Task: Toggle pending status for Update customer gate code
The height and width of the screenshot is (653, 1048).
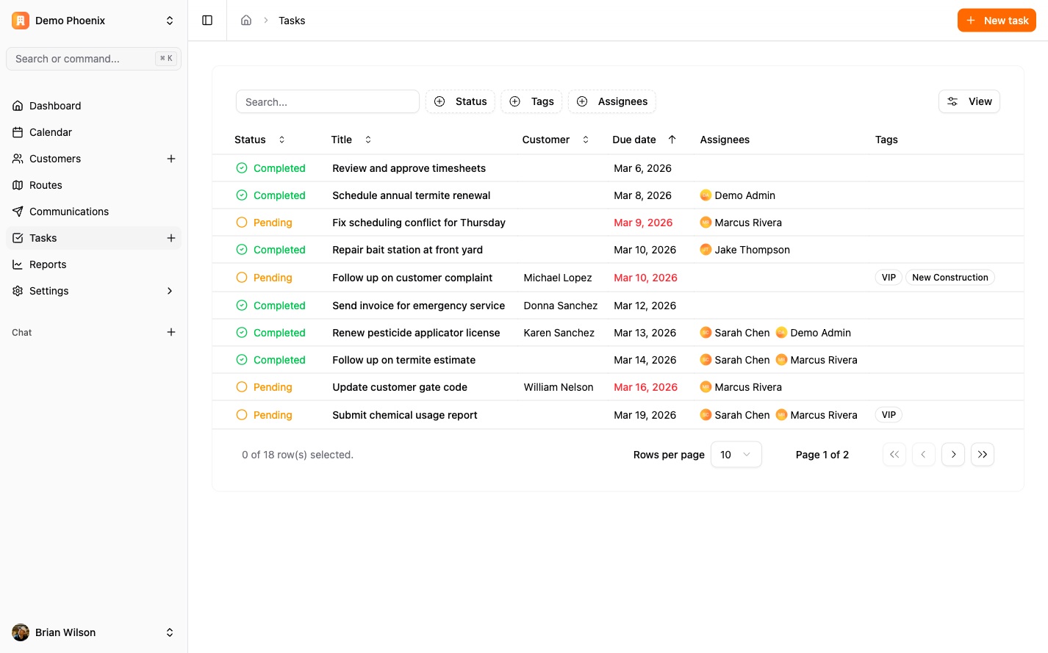Action: point(242,387)
